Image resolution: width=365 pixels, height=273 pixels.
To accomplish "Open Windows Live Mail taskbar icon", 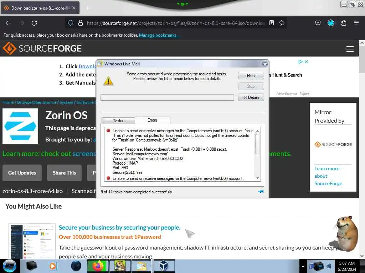I will point(142,266).
